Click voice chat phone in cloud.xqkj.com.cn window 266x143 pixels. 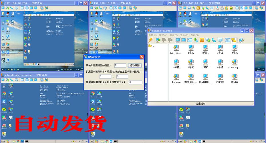[12, 80]
